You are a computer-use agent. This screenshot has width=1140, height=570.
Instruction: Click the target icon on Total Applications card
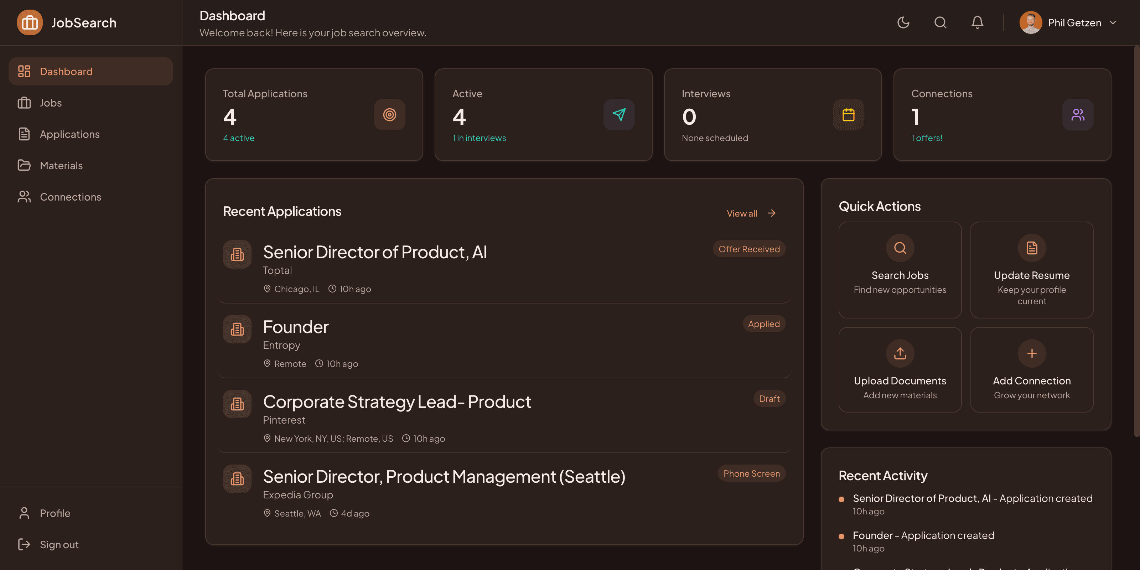tap(389, 115)
